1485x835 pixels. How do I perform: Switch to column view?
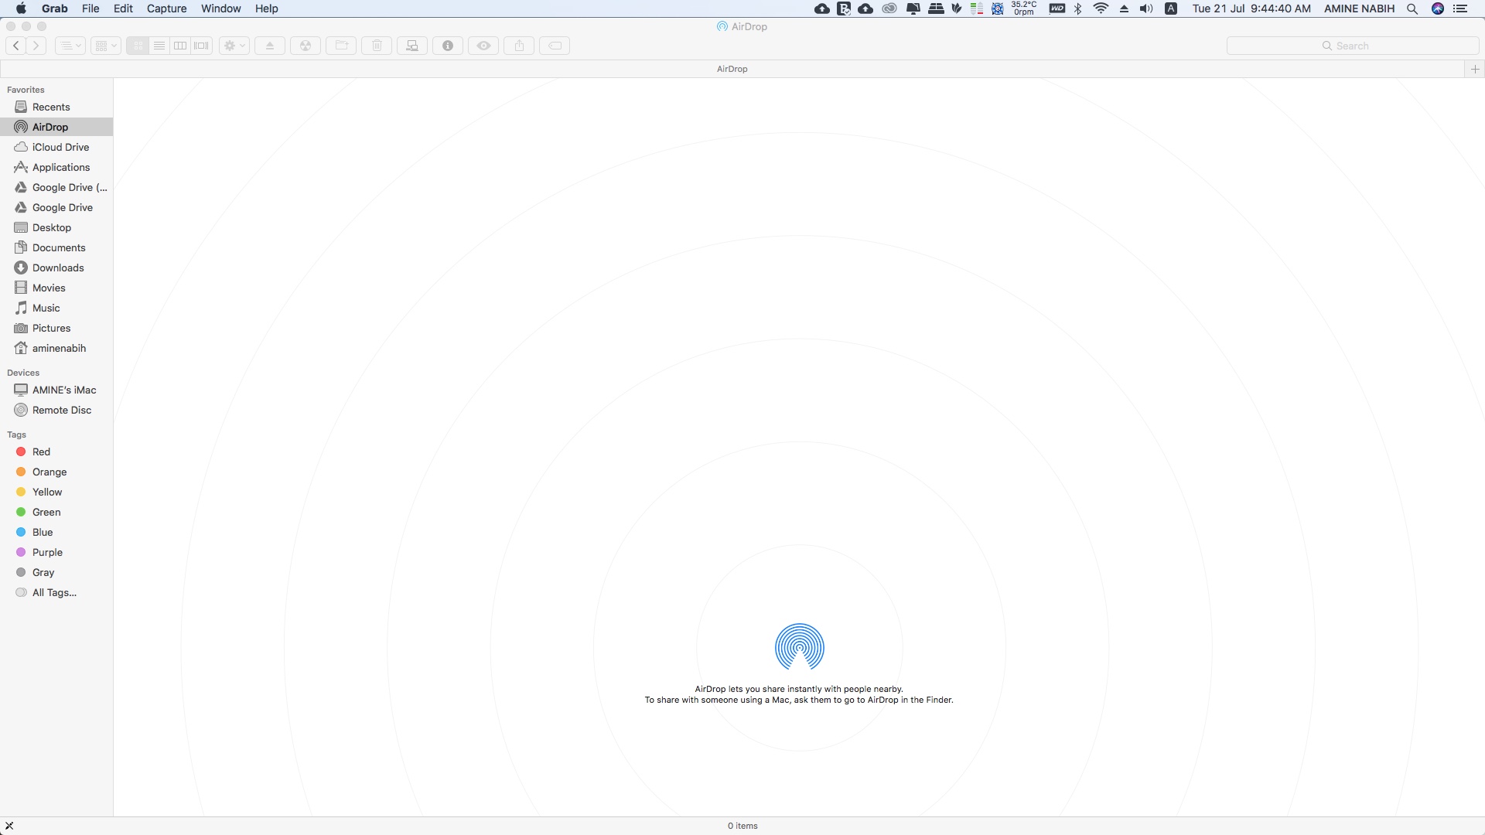coord(180,46)
